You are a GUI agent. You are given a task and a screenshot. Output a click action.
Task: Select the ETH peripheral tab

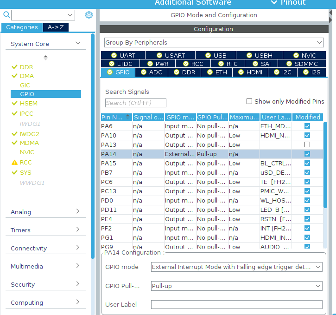(x=217, y=72)
